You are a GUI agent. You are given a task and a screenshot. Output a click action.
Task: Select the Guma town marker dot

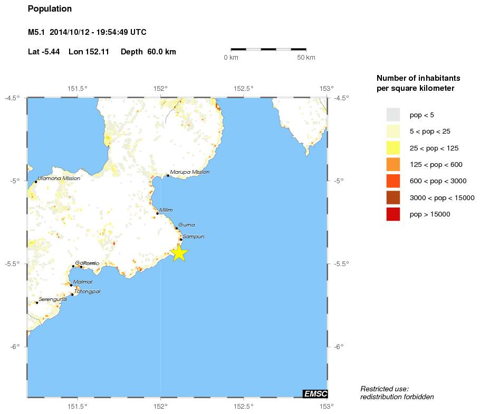(x=177, y=228)
